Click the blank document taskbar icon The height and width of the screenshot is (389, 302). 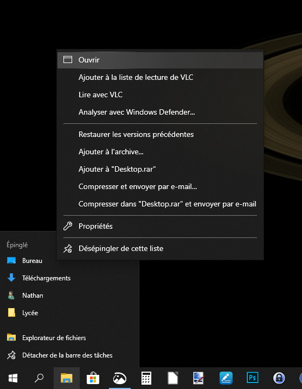coord(173,378)
